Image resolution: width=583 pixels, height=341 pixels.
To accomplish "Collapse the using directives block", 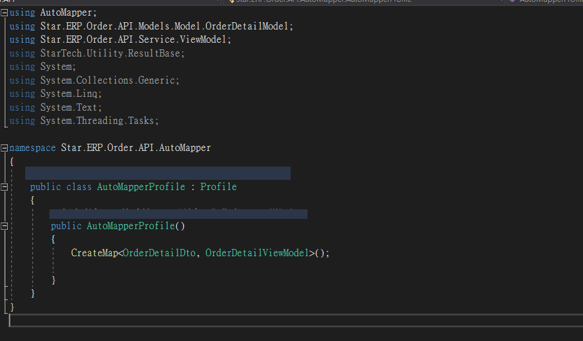I will tap(5, 12).
